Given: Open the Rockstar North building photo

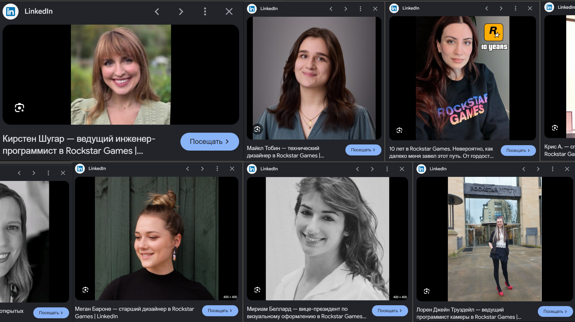Looking at the screenshot, I should pyautogui.click(x=495, y=239).
